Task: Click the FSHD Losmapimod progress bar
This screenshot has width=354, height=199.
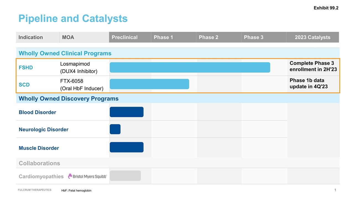Action: tap(190, 67)
